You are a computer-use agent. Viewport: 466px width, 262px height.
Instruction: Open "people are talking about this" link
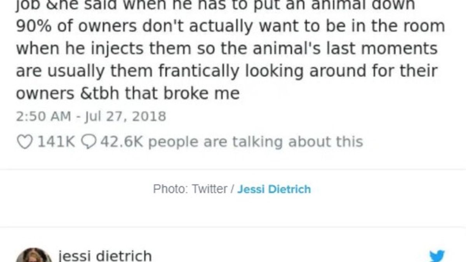click(256, 142)
